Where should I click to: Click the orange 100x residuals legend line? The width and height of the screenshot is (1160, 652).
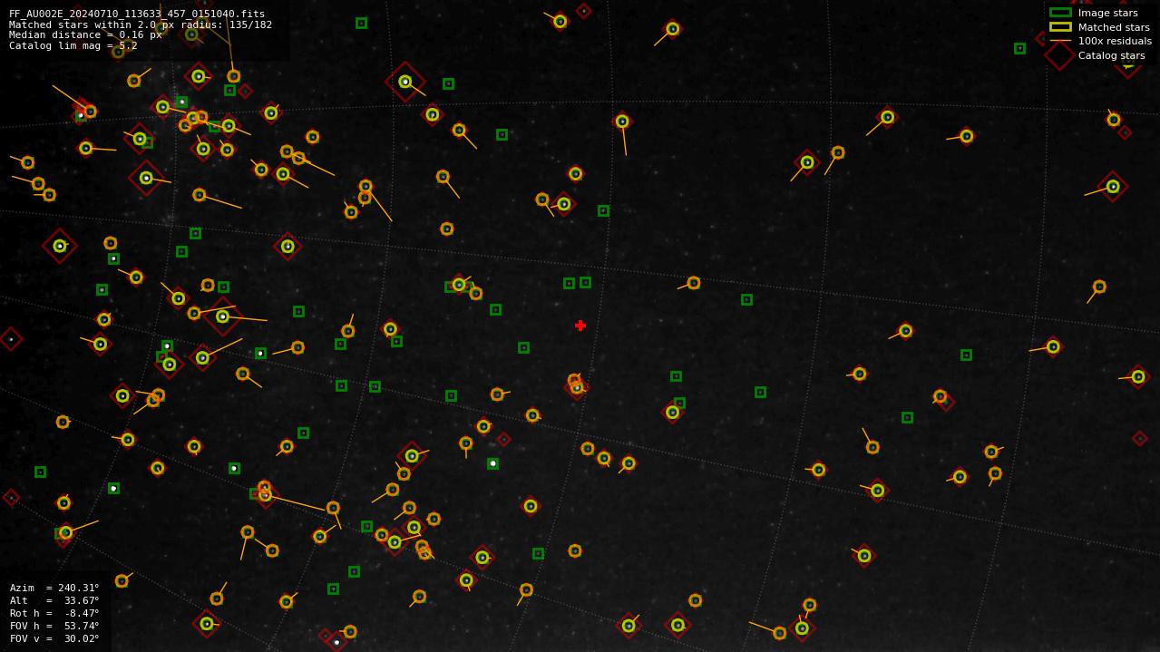tap(1060, 41)
